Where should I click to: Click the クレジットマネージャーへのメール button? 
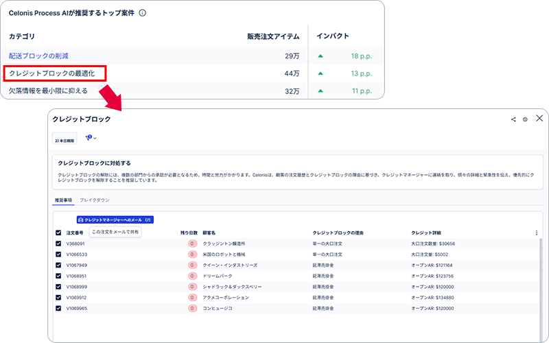click(x=115, y=220)
